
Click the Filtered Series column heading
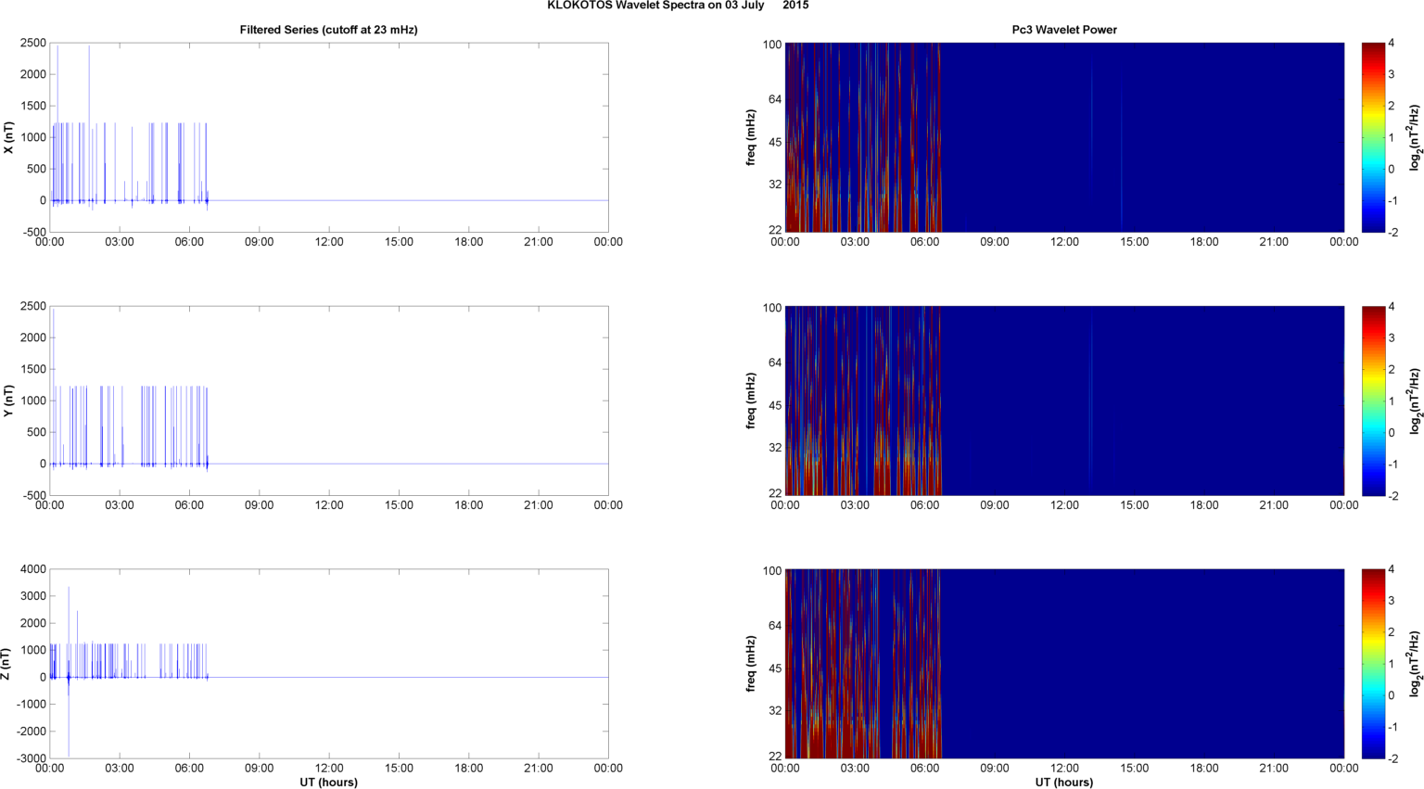click(x=328, y=30)
